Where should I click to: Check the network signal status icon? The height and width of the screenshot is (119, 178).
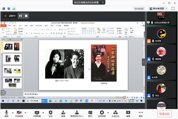14,8
